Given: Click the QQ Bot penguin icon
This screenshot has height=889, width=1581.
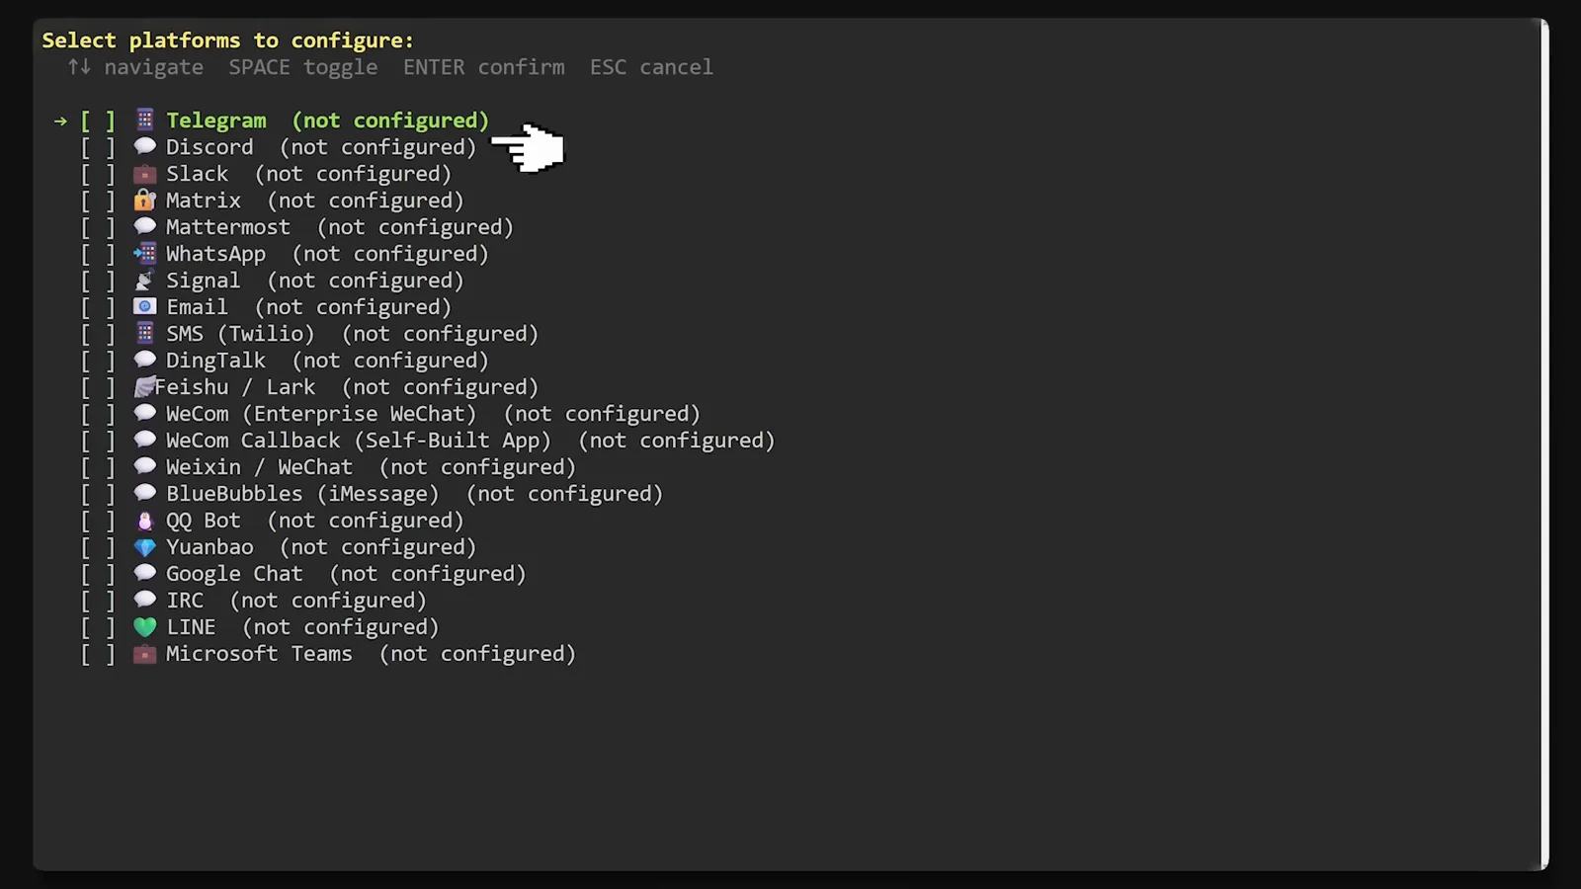Looking at the screenshot, I should [x=145, y=520].
